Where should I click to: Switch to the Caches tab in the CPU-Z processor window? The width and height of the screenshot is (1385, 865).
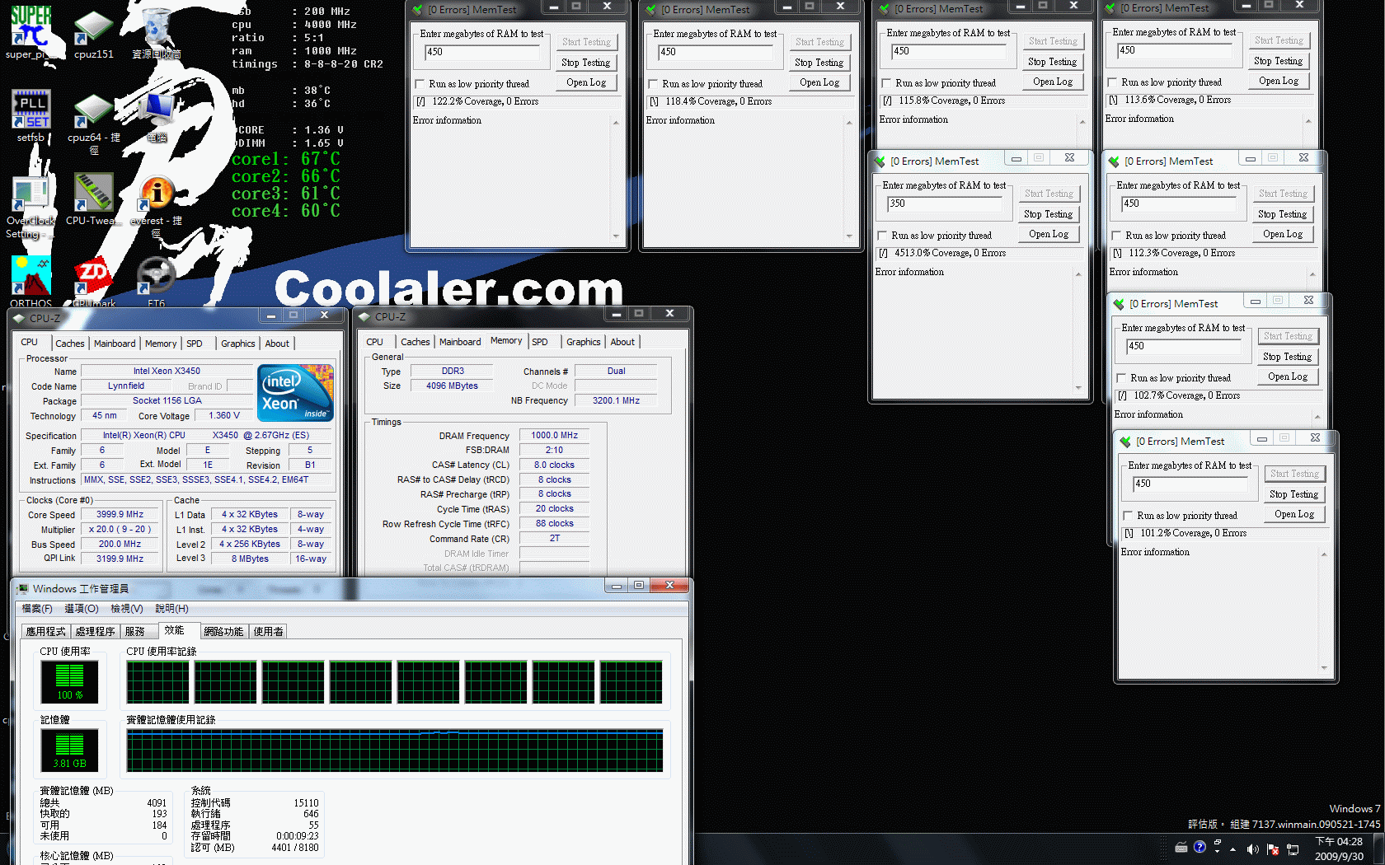70,344
